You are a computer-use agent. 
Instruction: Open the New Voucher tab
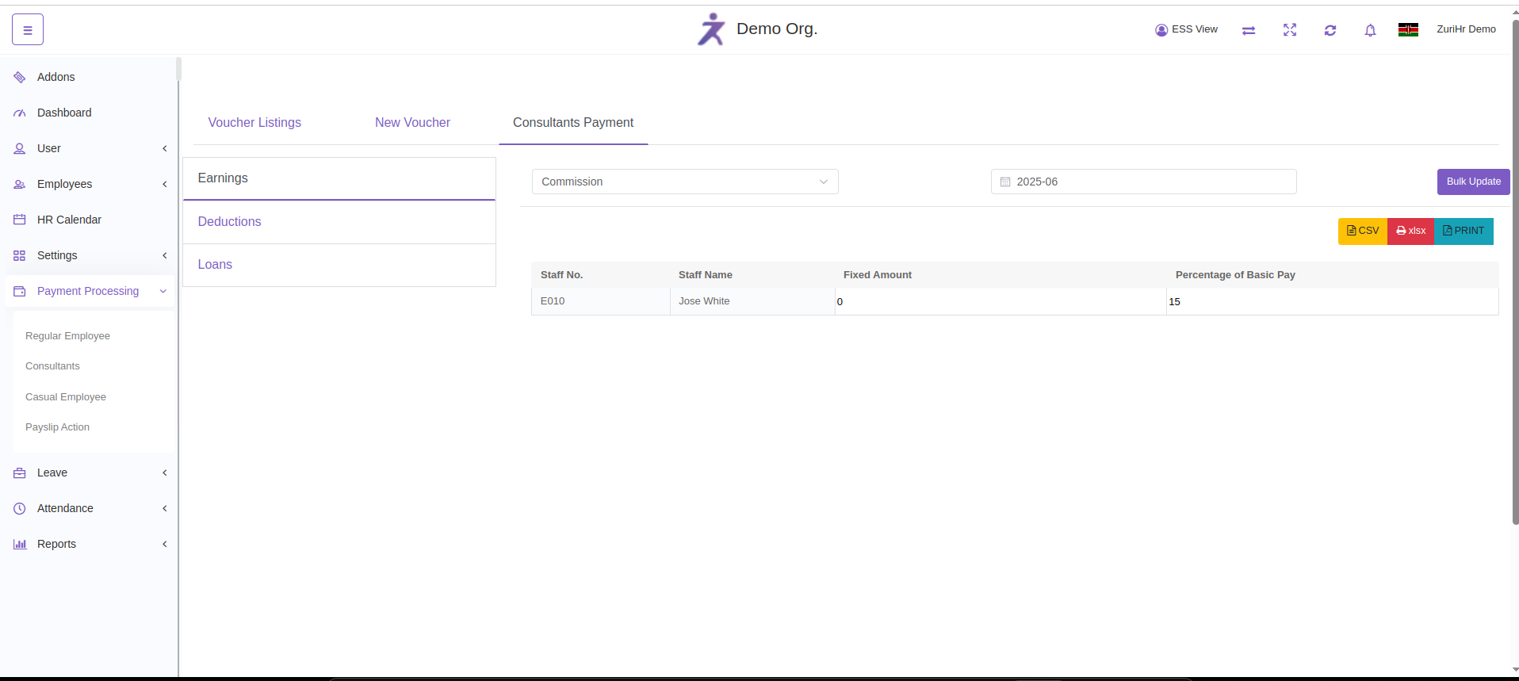click(x=412, y=123)
